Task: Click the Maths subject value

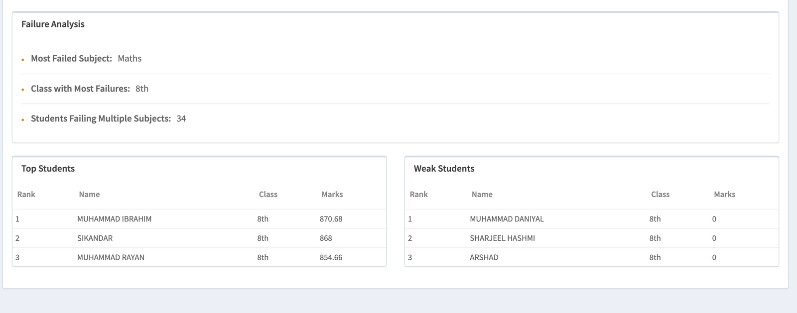Action: pyautogui.click(x=130, y=58)
